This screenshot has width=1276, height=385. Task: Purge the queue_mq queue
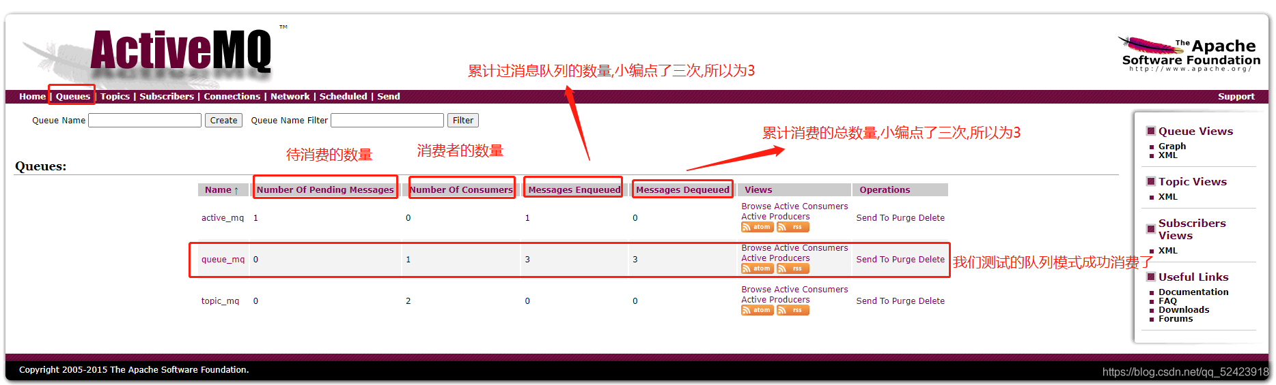(903, 260)
